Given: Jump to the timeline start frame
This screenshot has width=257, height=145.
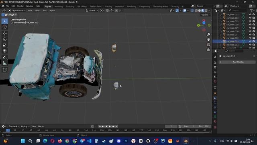Looking at the screenshot, I should point(100,126).
